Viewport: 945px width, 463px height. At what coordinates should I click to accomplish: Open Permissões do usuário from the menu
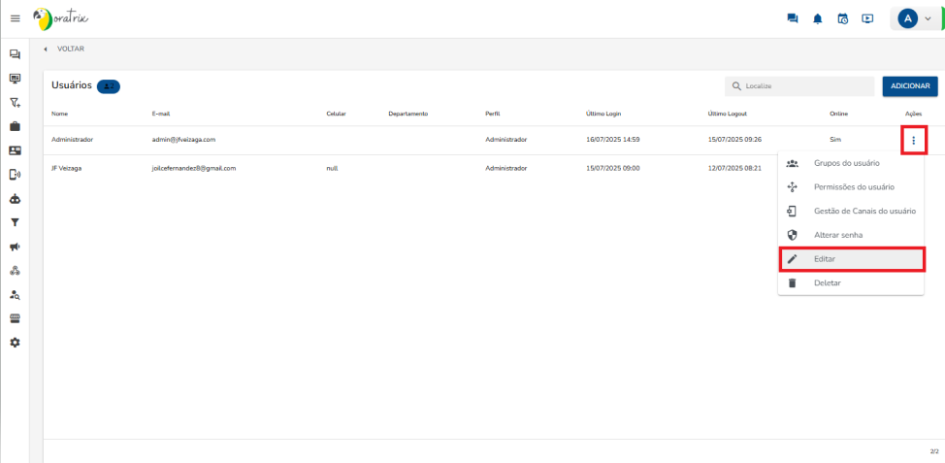[853, 186]
